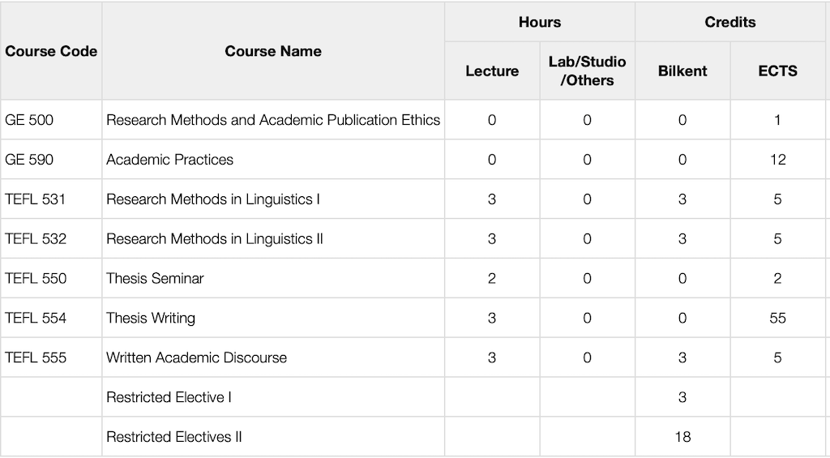
Task: Click the ECTS value 55 for Thesis Writing
Action: 777,318
